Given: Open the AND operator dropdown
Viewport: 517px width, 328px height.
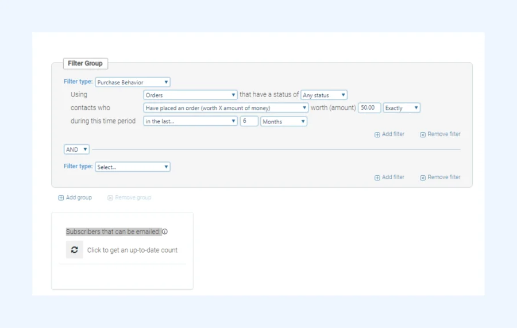Looking at the screenshot, I should pos(76,149).
